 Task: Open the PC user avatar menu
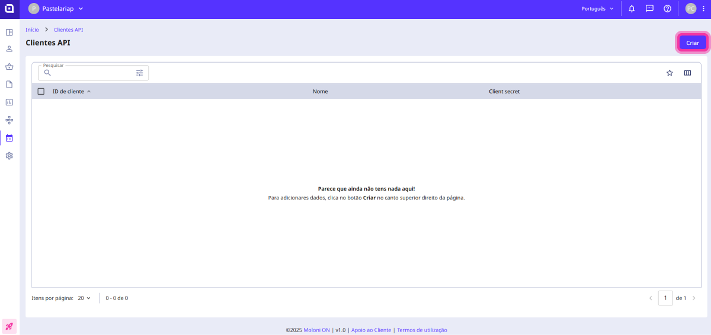[691, 9]
